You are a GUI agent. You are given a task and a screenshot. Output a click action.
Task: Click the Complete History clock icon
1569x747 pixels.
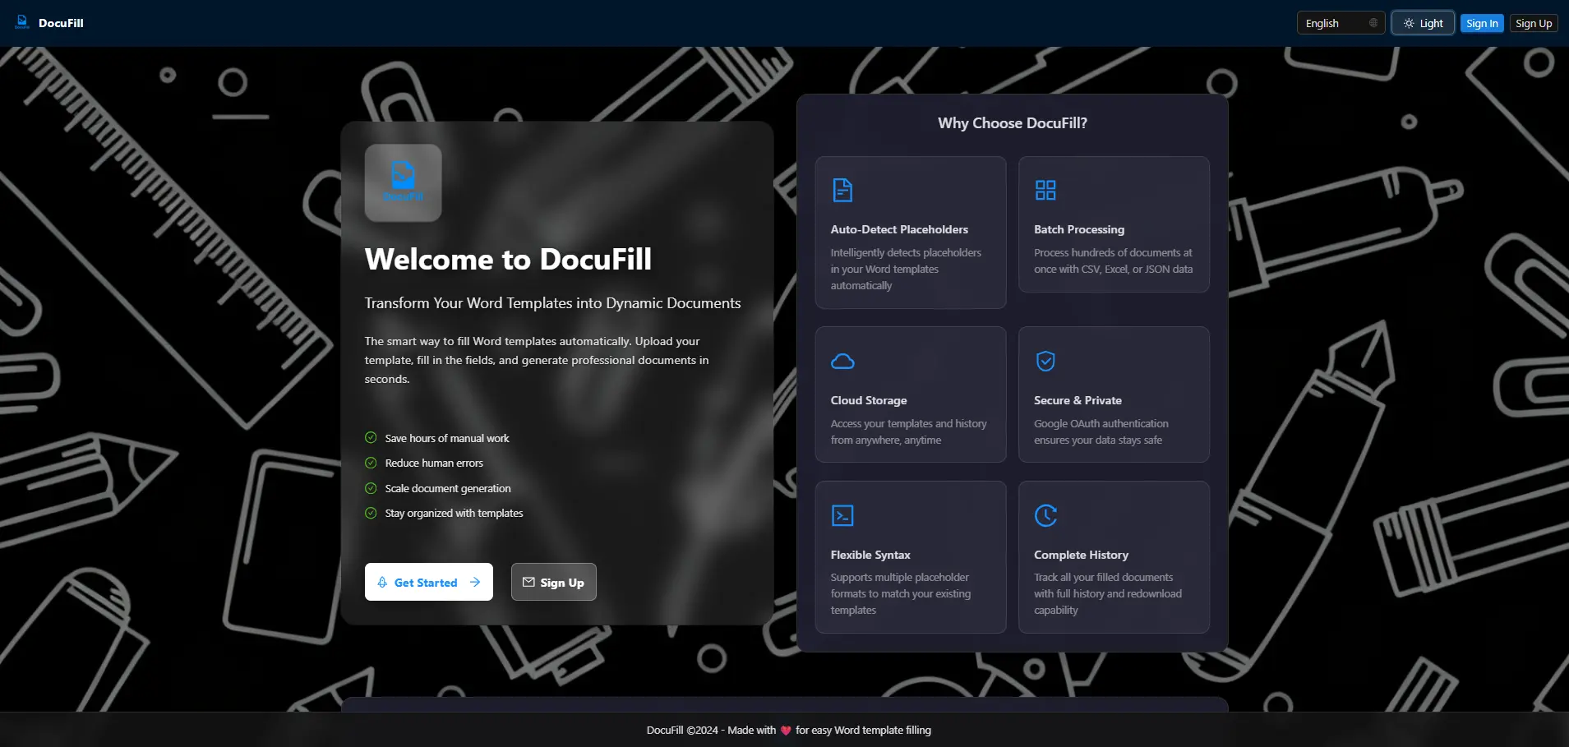tap(1045, 515)
